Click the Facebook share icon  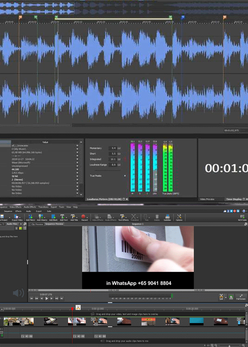click(x=228, y=211)
